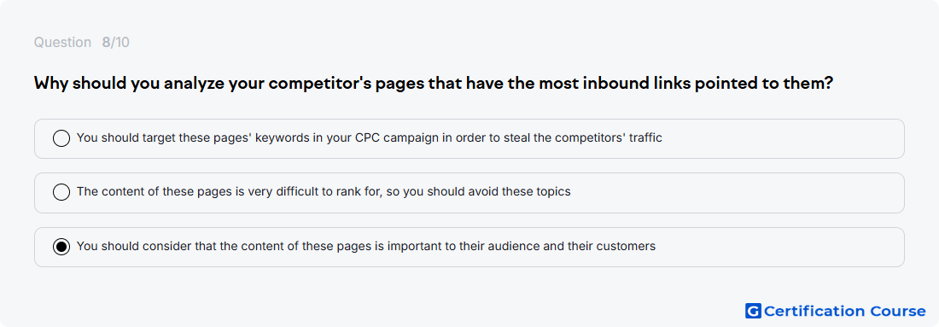The height and width of the screenshot is (327, 939).
Task: Click blank space inside the second answer card
Action: tap(737, 193)
